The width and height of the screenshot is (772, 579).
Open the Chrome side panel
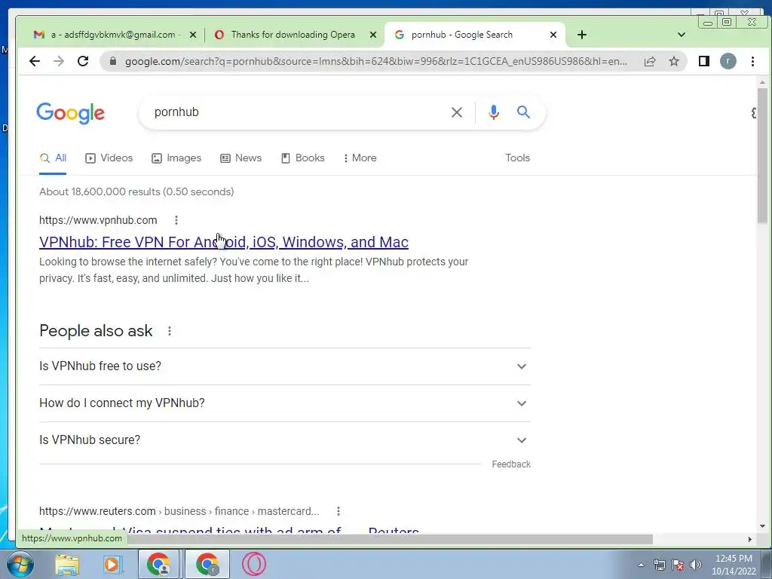704,61
